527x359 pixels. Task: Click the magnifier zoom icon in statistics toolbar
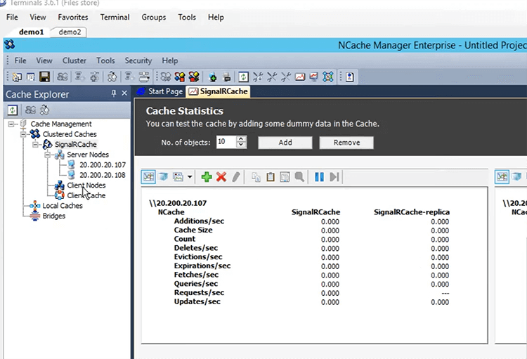(x=299, y=177)
